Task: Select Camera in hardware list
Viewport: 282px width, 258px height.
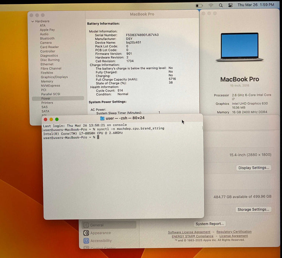Action: point(46,43)
